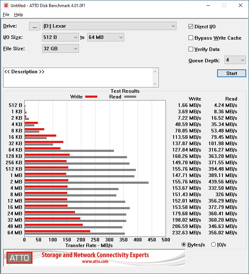
Task: Click the ATTO app icon in title bar
Action: [x=6, y=5]
